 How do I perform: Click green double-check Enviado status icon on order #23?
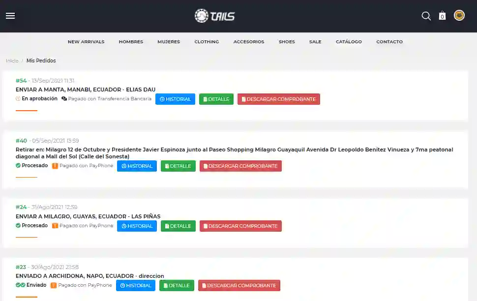tap(20, 285)
